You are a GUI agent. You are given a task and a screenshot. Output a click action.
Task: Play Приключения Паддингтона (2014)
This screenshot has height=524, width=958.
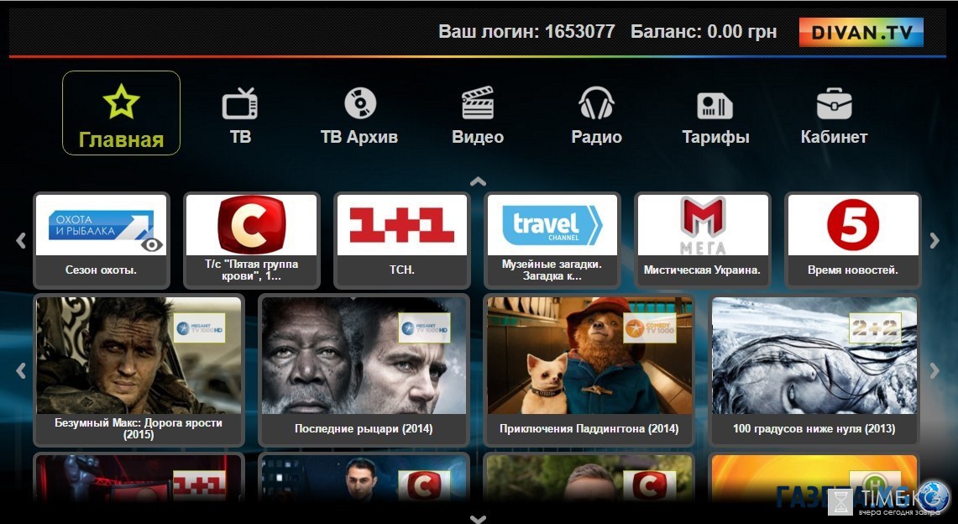(589, 369)
